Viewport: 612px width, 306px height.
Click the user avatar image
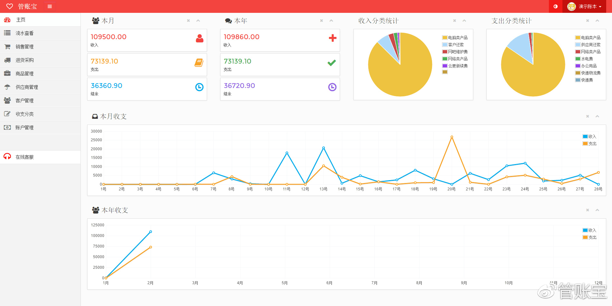click(x=571, y=6)
